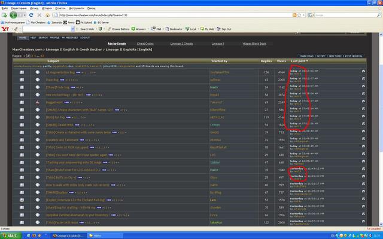Open the MY MESSAGES forum nav link

click(x=71, y=37)
